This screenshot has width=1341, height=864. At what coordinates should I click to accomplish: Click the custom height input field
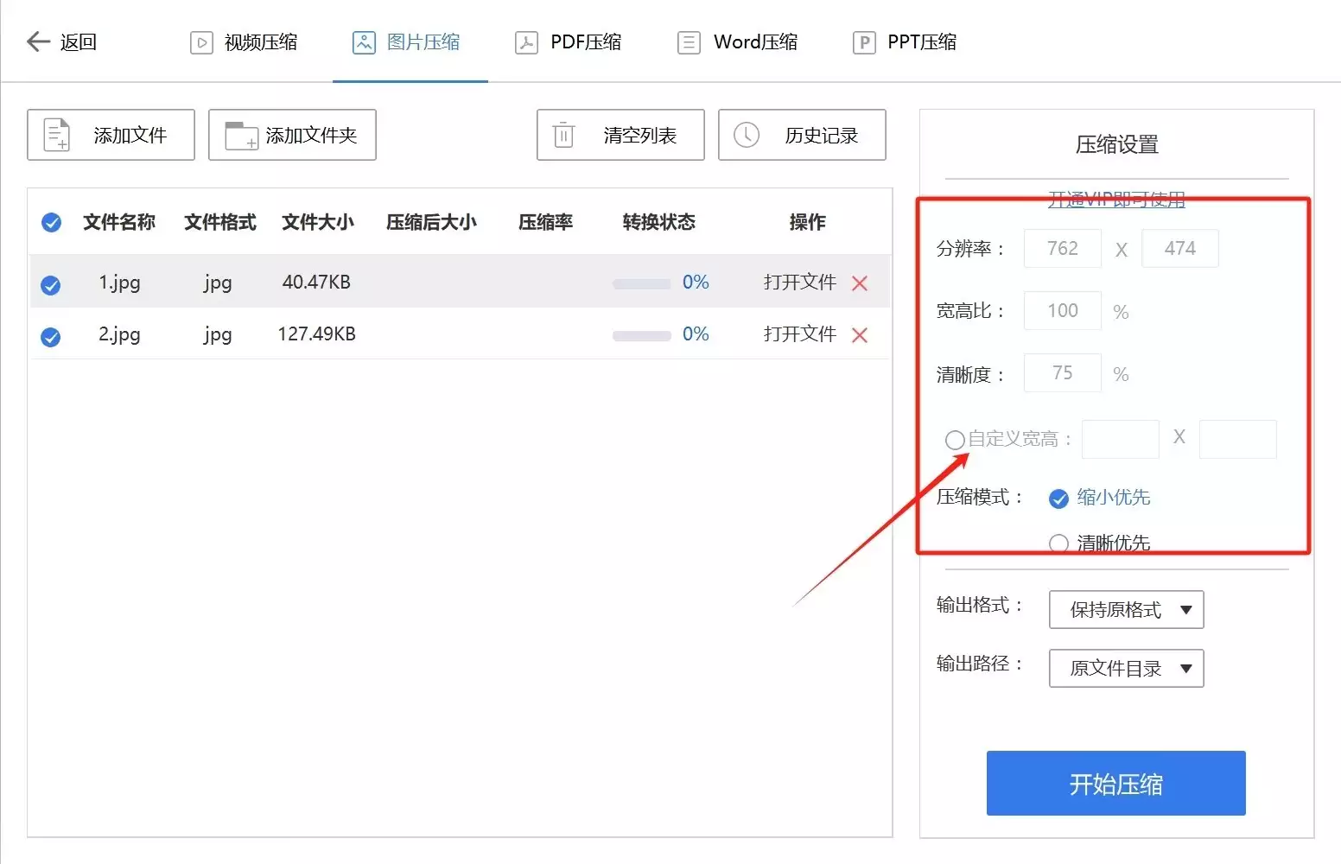point(1238,439)
